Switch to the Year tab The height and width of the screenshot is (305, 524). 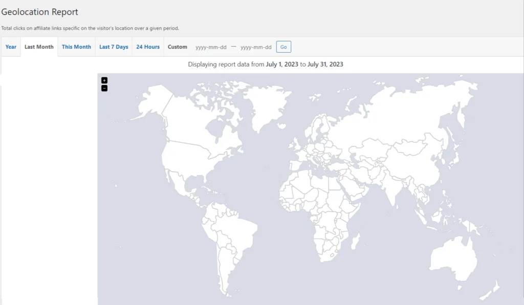pyautogui.click(x=11, y=47)
